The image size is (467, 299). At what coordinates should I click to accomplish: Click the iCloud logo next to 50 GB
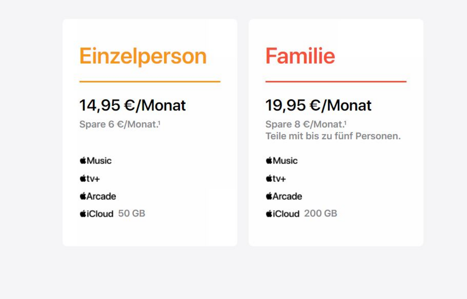pyautogui.click(x=97, y=214)
